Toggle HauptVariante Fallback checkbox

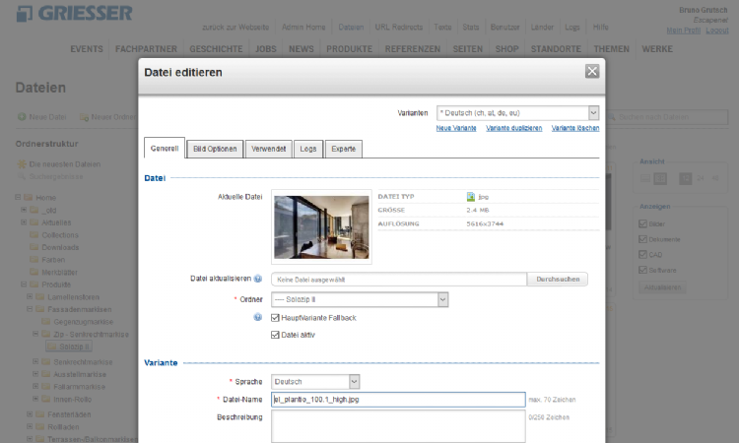[275, 318]
